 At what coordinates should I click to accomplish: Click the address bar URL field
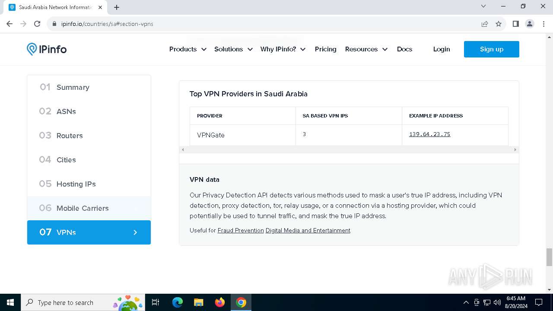[x=268, y=24]
